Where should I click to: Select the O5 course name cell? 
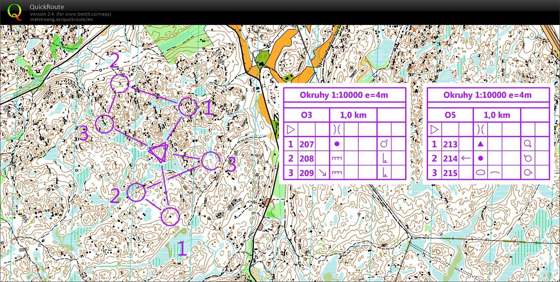pyautogui.click(x=450, y=115)
